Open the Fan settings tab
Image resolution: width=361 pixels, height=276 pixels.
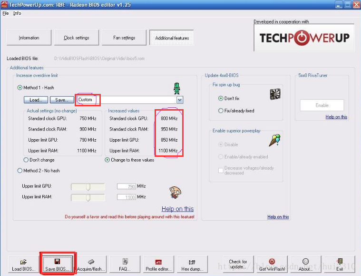pos(124,38)
